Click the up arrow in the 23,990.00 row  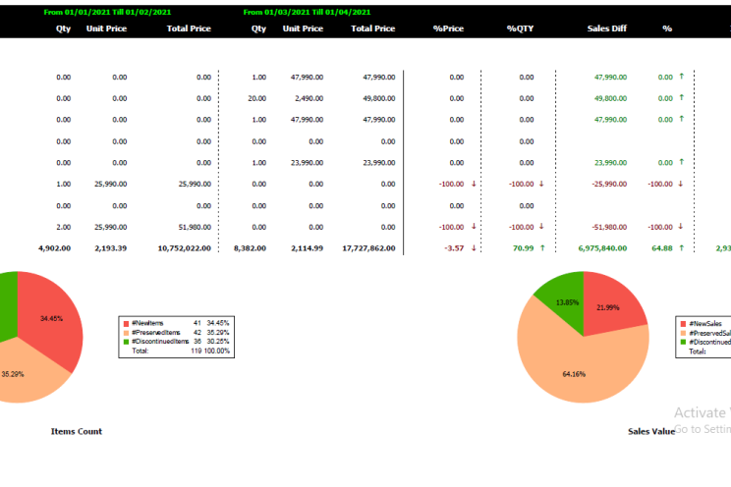681,162
